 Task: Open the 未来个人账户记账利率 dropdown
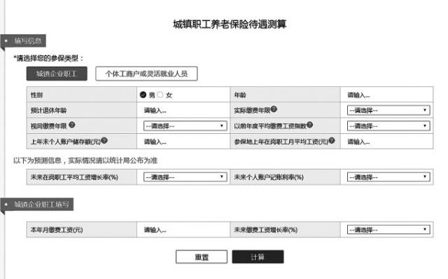388,177
